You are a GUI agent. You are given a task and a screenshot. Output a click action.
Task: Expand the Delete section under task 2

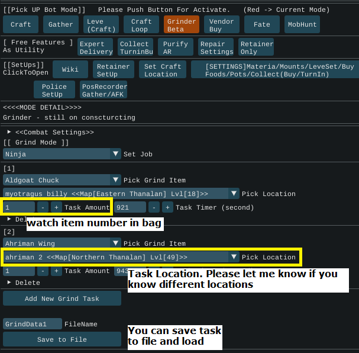tap(9, 283)
